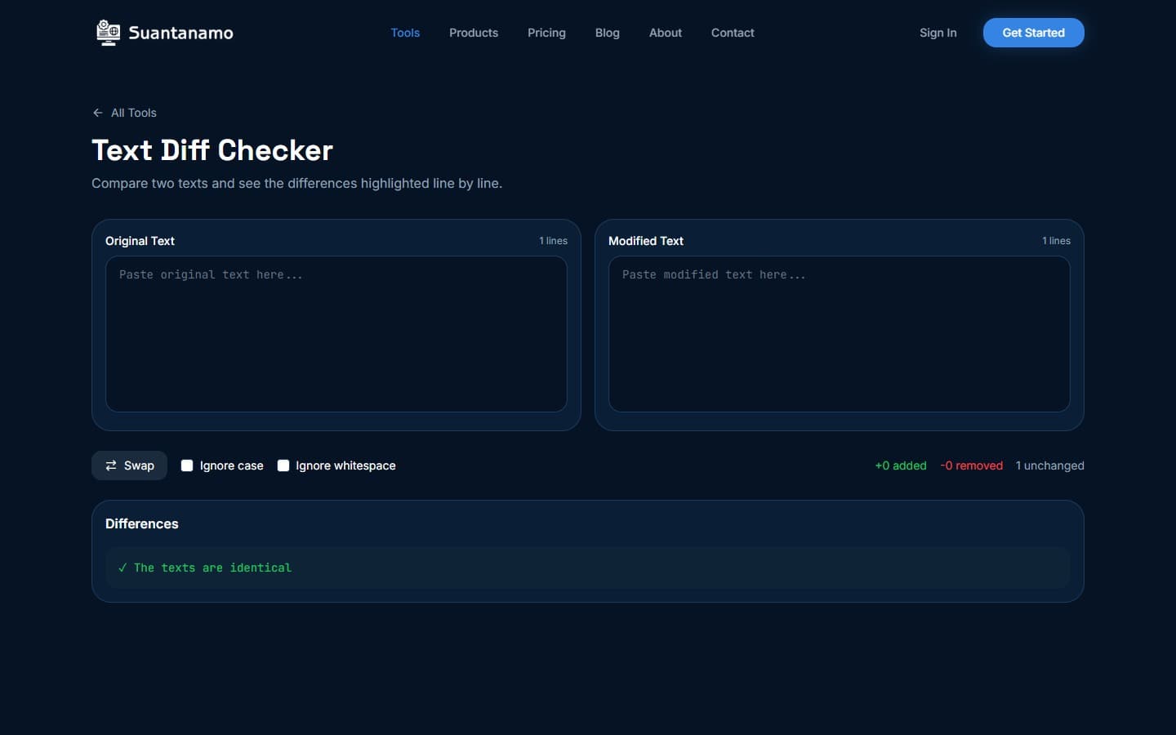
Task: Focus the Modified Text input area
Action: point(839,334)
